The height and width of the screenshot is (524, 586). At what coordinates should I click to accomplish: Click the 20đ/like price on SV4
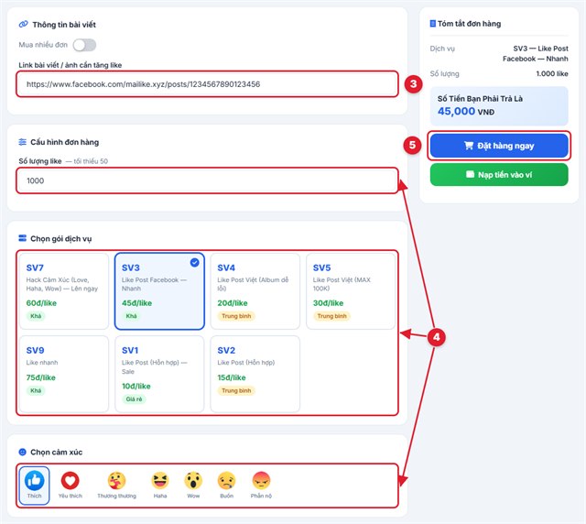point(233,303)
